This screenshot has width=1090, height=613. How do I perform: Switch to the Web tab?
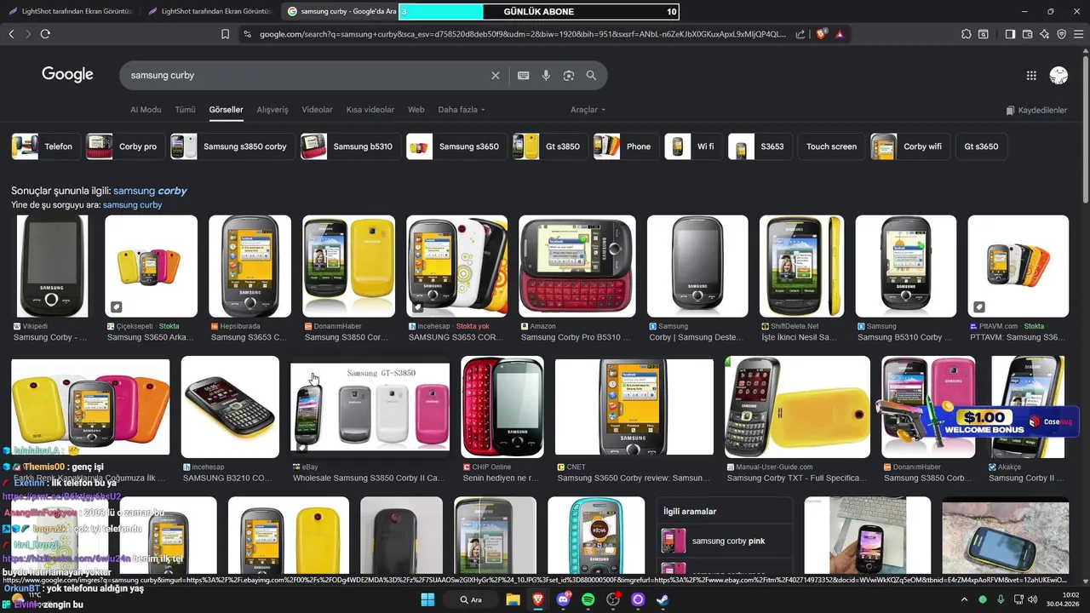(416, 110)
